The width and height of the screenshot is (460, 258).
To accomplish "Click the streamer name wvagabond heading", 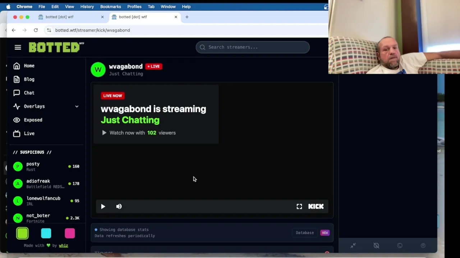I will tap(126, 67).
